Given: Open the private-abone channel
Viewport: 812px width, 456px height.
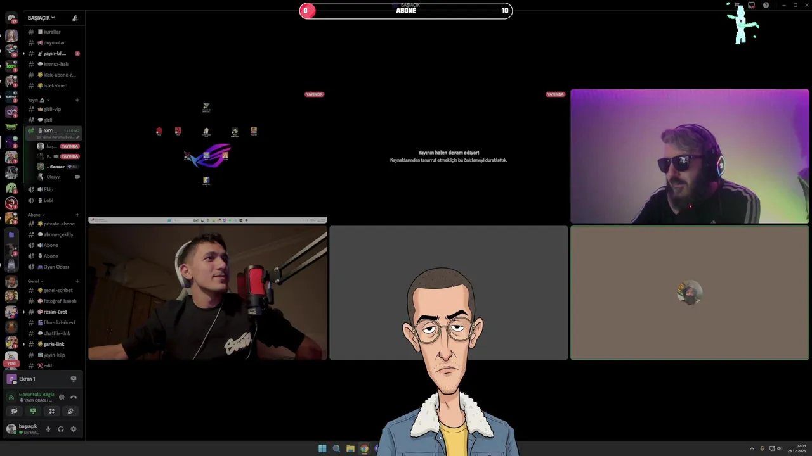Looking at the screenshot, I should (54, 224).
